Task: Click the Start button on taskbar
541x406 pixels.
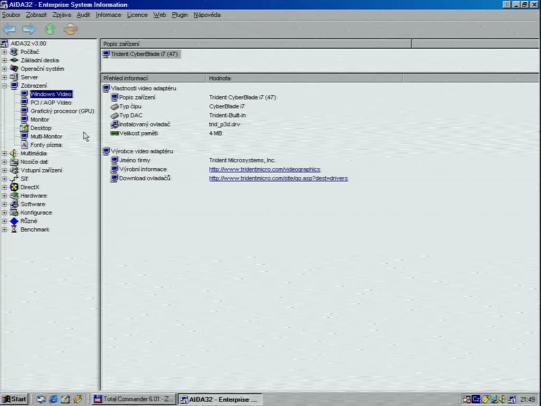Action: pos(14,399)
